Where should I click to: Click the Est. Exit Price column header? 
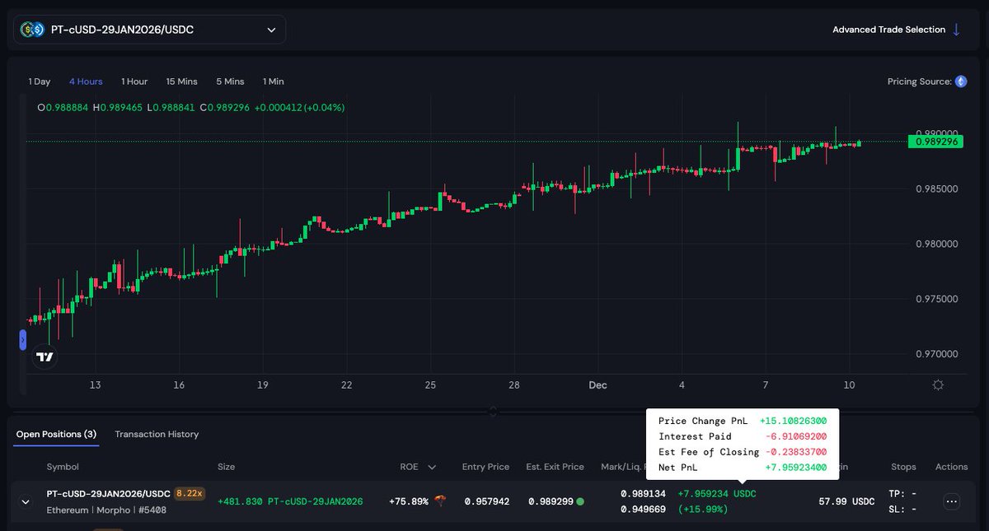pyautogui.click(x=555, y=467)
